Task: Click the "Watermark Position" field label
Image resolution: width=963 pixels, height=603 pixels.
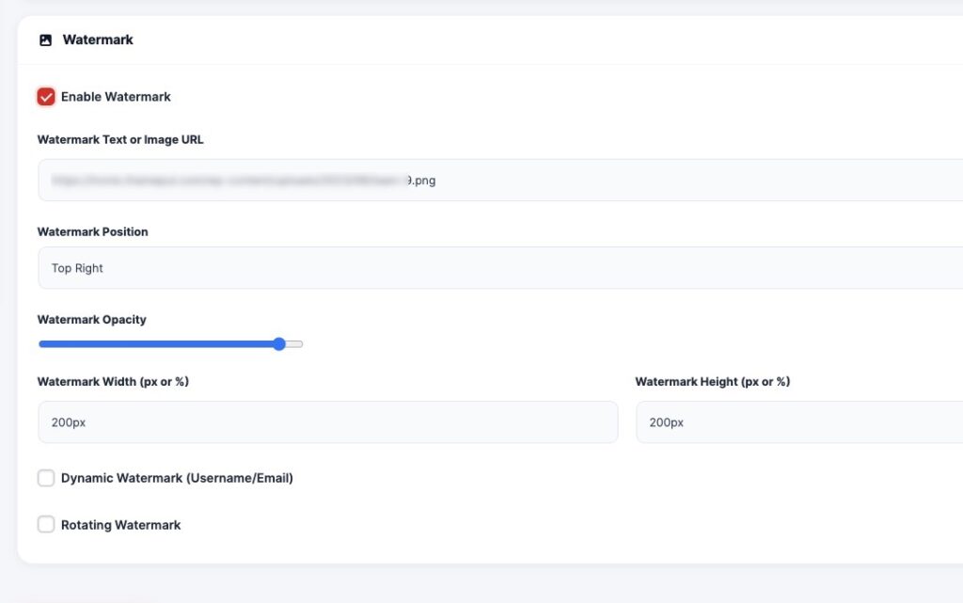Action: pyautogui.click(x=93, y=232)
